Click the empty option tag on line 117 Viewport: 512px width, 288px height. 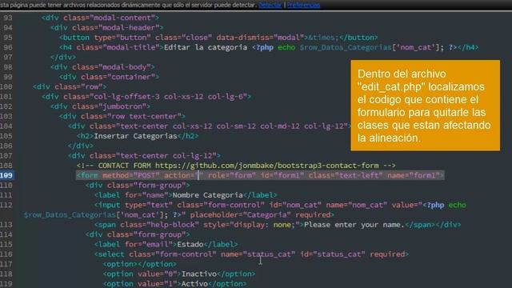[140, 264]
